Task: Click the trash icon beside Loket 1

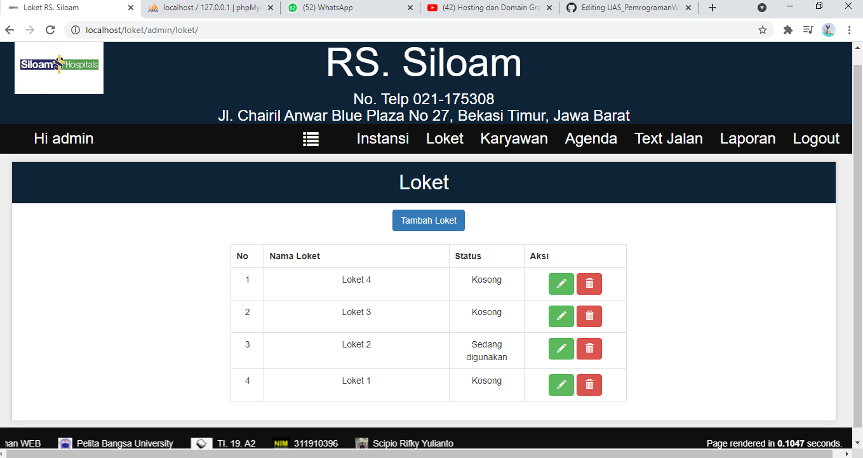Action: (x=589, y=384)
